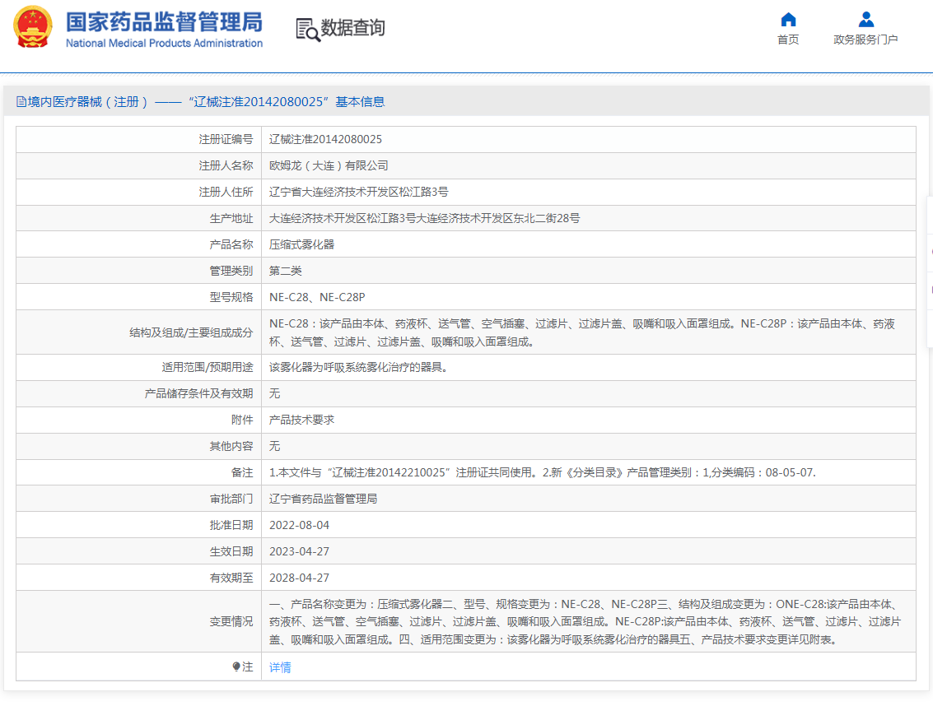Image resolution: width=933 pixels, height=706 pixels.
Task: Click model value NE-C28、NE-C28P
Action: coord(317,297)
